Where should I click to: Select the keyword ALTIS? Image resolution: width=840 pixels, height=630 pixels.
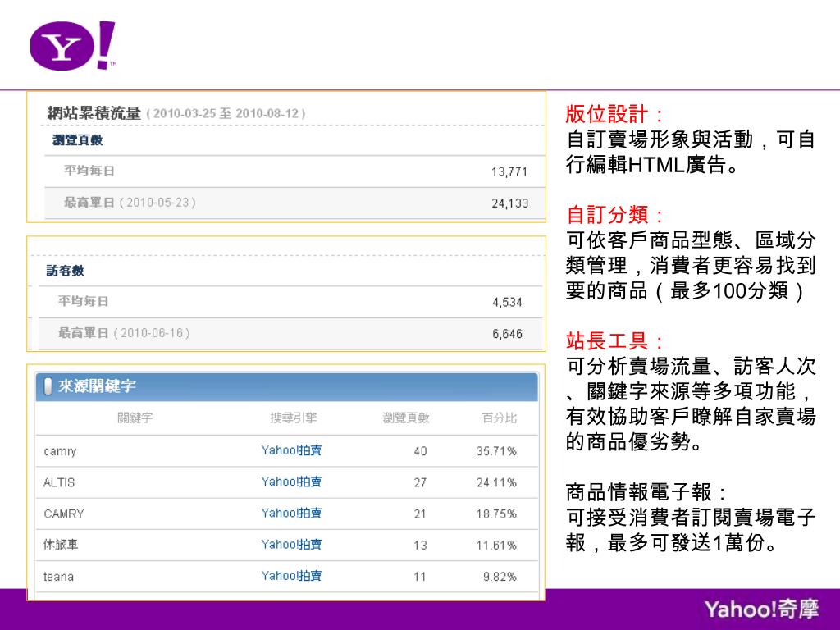59,482
